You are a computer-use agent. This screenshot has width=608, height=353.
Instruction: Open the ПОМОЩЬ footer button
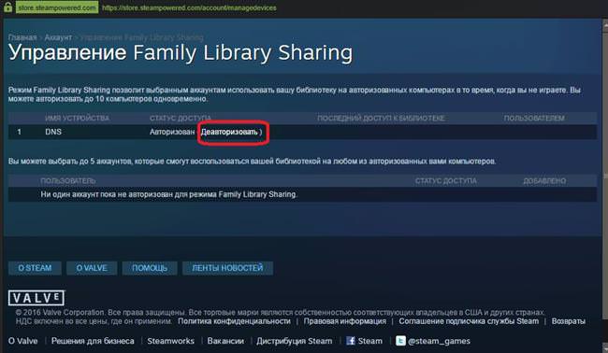pyautogui.click(x=150, y=268)
